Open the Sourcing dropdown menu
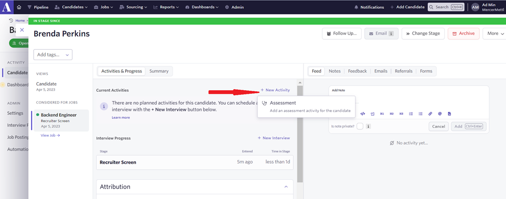 [133, 7]
